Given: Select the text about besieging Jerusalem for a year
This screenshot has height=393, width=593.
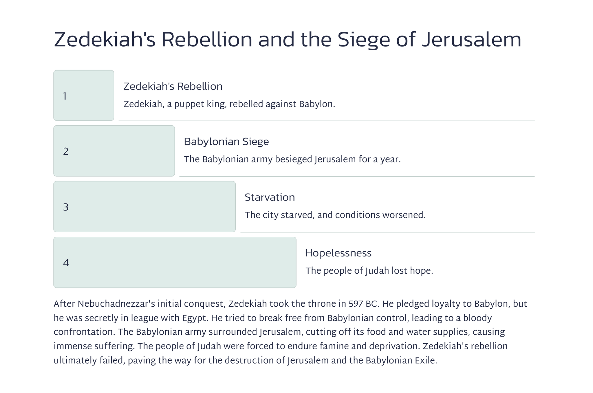Looking at the screenshot, I should tap(292, 159).
